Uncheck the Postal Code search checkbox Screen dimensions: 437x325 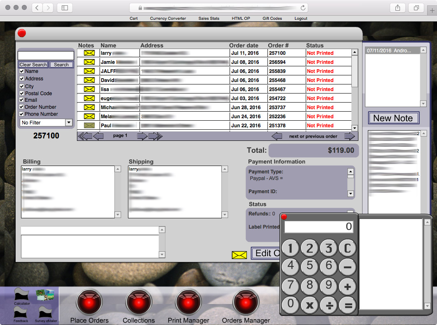pyautogui.click(x=22, y=94)
